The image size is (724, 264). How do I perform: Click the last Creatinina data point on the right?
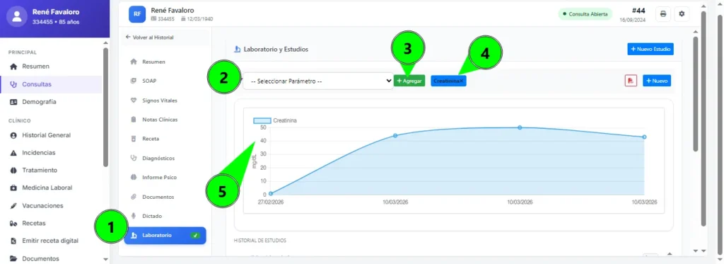click(644, 137)
